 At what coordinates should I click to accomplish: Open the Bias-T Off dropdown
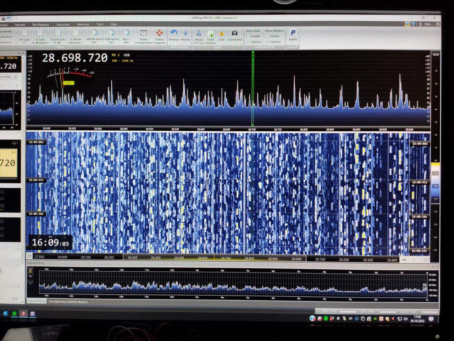[x=127, y=37]
